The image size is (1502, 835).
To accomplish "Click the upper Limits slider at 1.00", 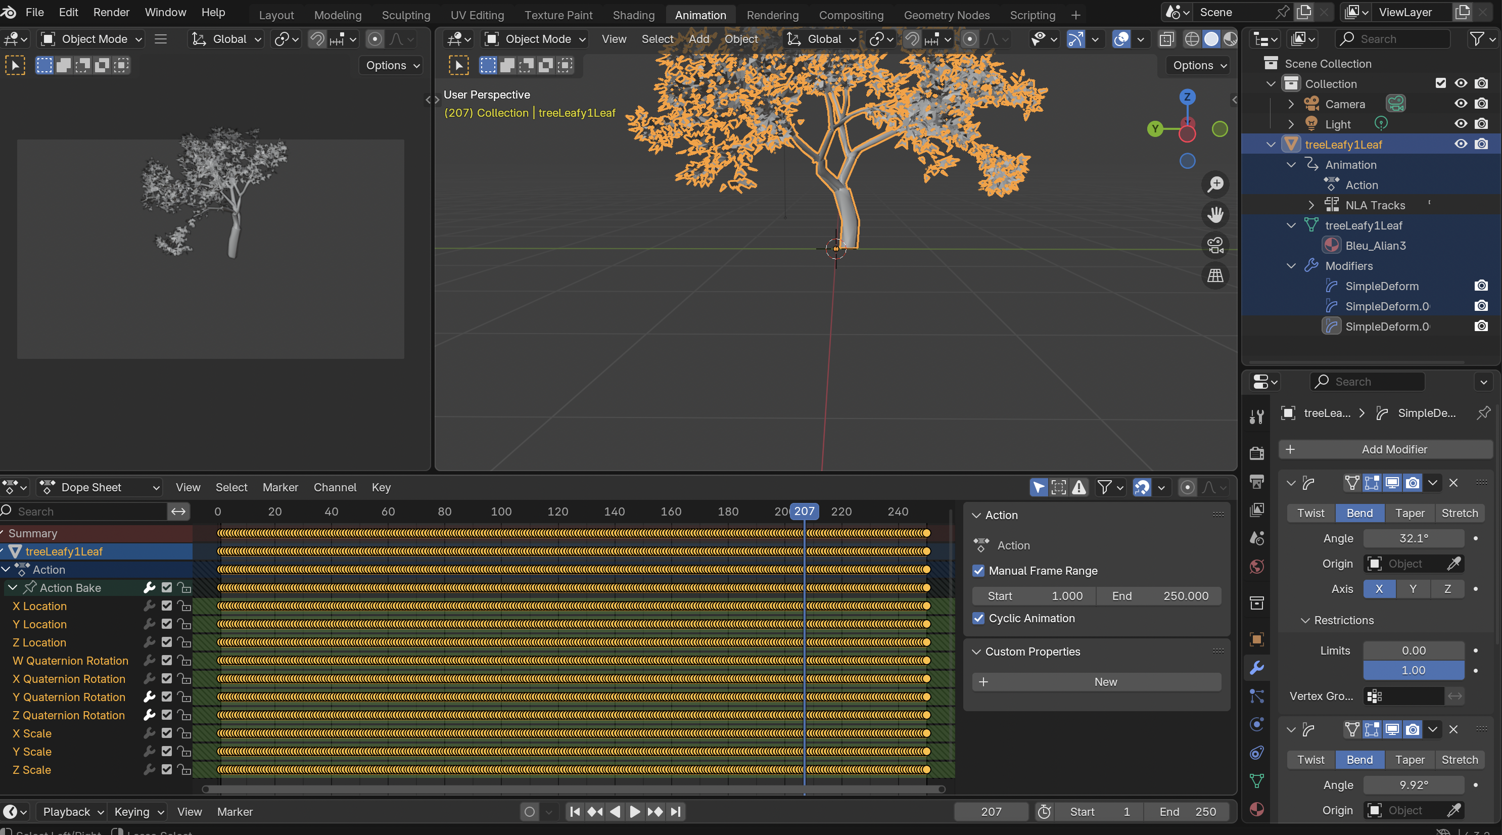I will pyautogui.click(x=1414, y=671).
